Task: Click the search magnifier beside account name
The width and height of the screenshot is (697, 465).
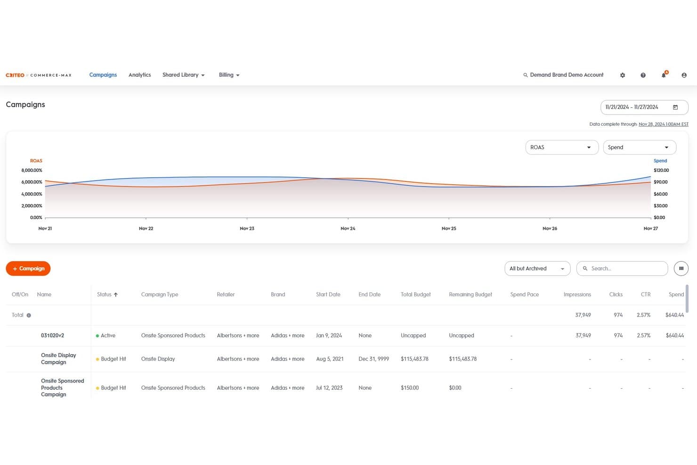Action: [x=526, y=75]
